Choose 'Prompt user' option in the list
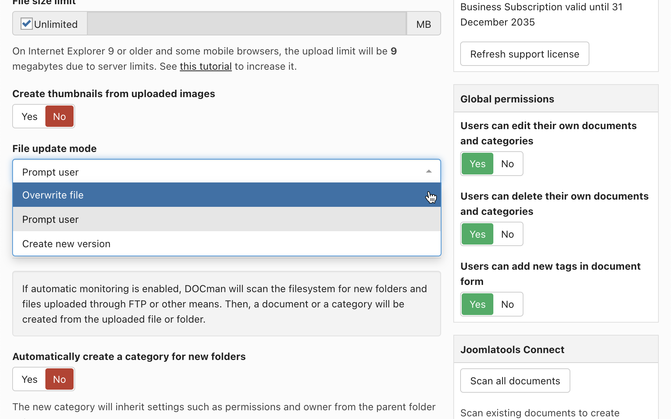This screenshot has height=419, width=671. click(226, 219)
